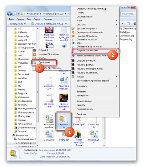Select the Картинки.zip archive file
The width and height of the screenshot is (146, 167).
click(64, 122)
